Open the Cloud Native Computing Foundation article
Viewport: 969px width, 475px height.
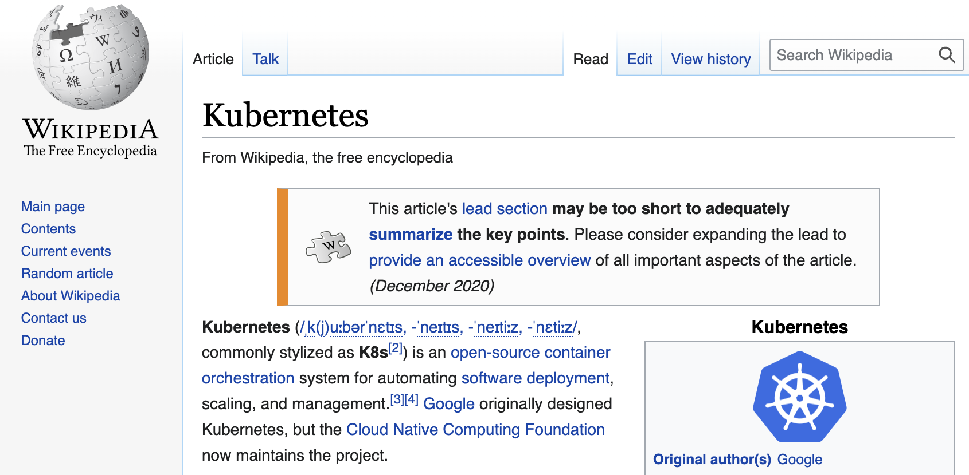pos(475,429)
